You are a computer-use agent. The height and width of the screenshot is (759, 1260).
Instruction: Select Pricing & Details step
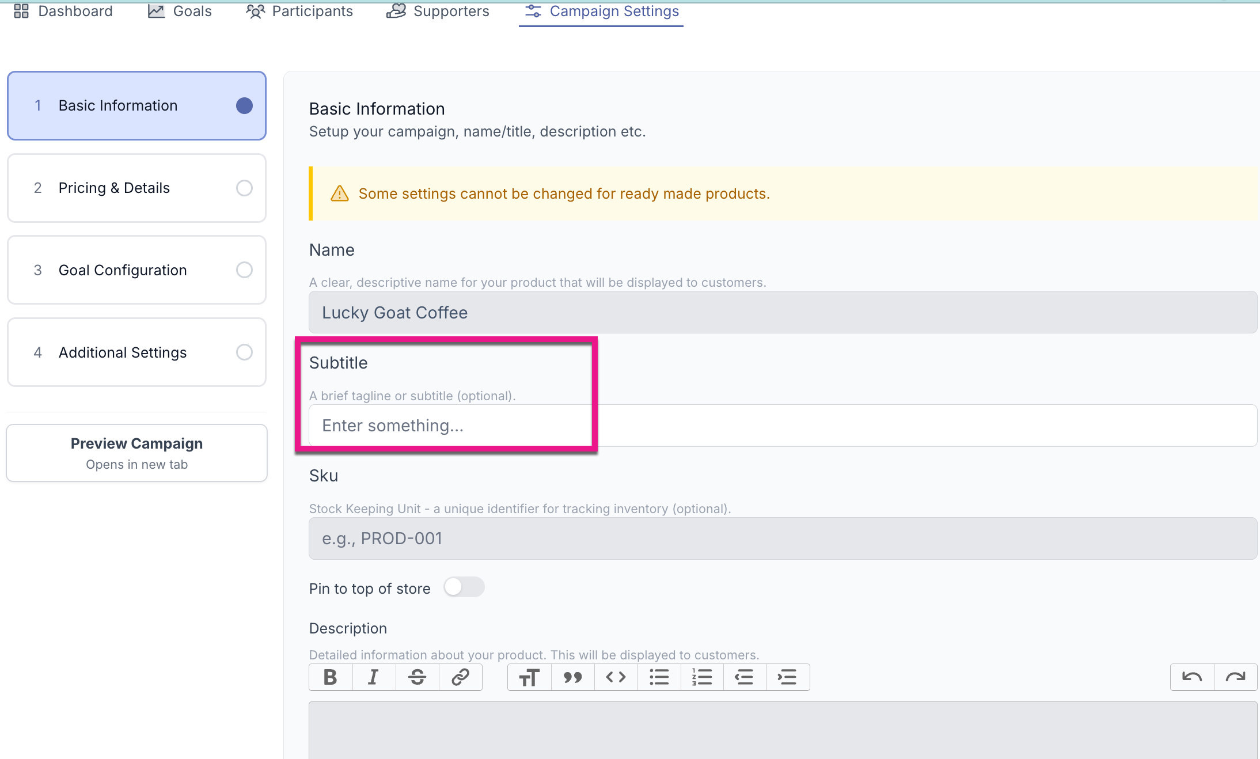pyautogui.click(x=136, y=188)
